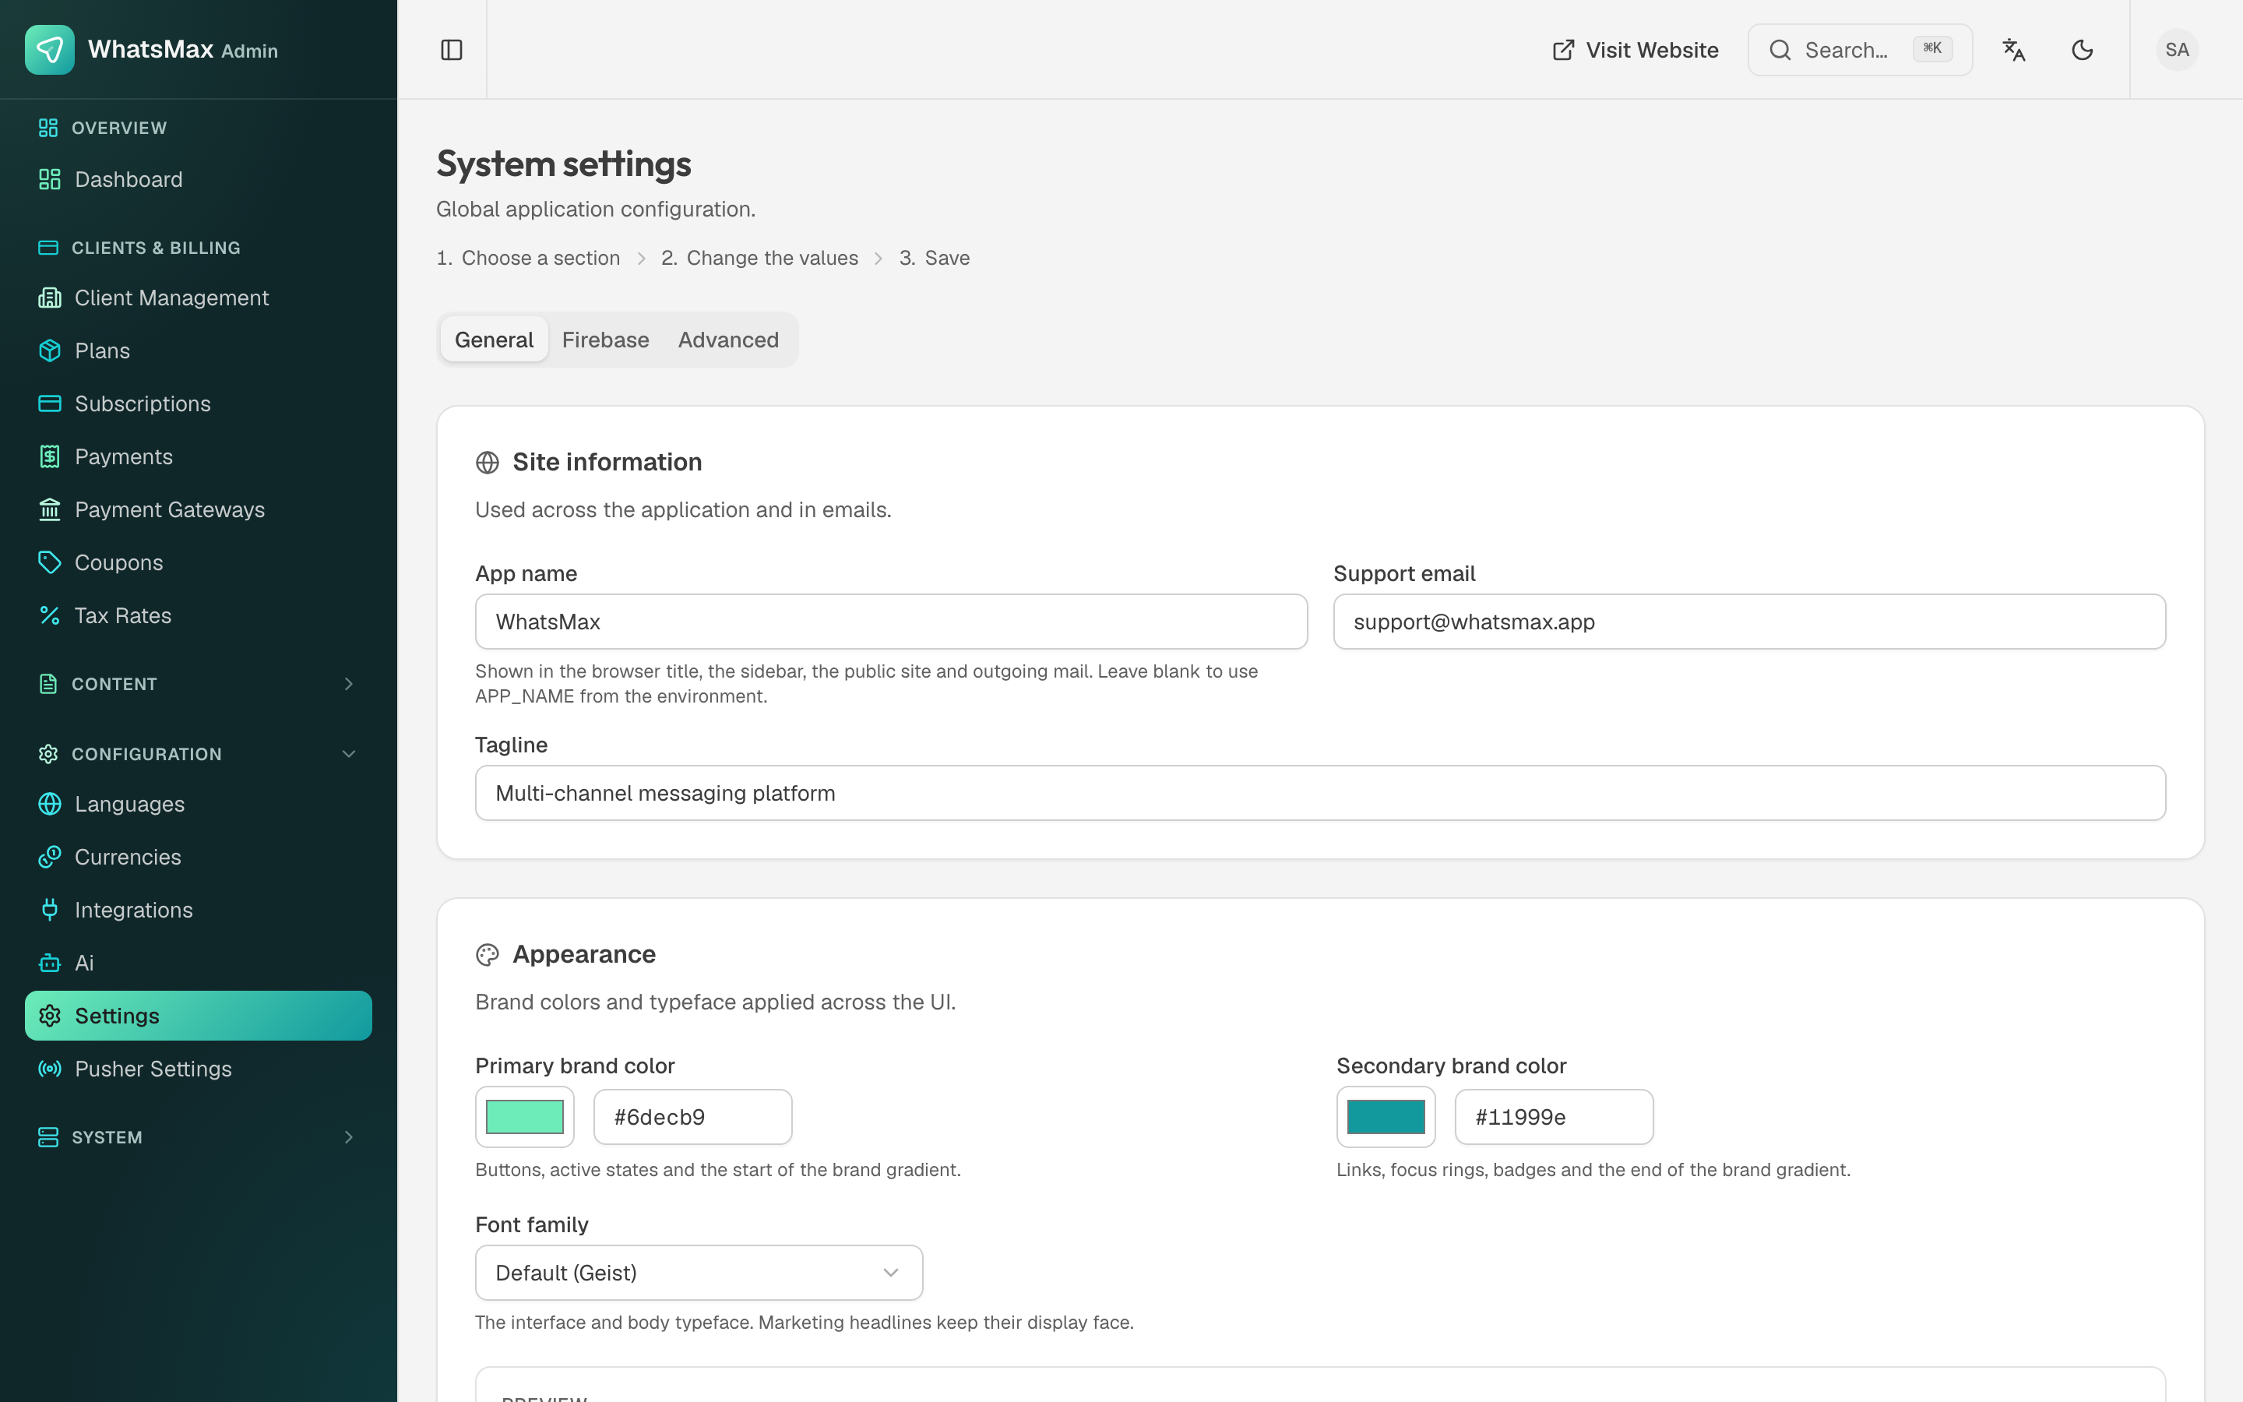The image size is (2243, 1402).
Task: Click the OVERVIEW section heading
Action: [120, 128]
